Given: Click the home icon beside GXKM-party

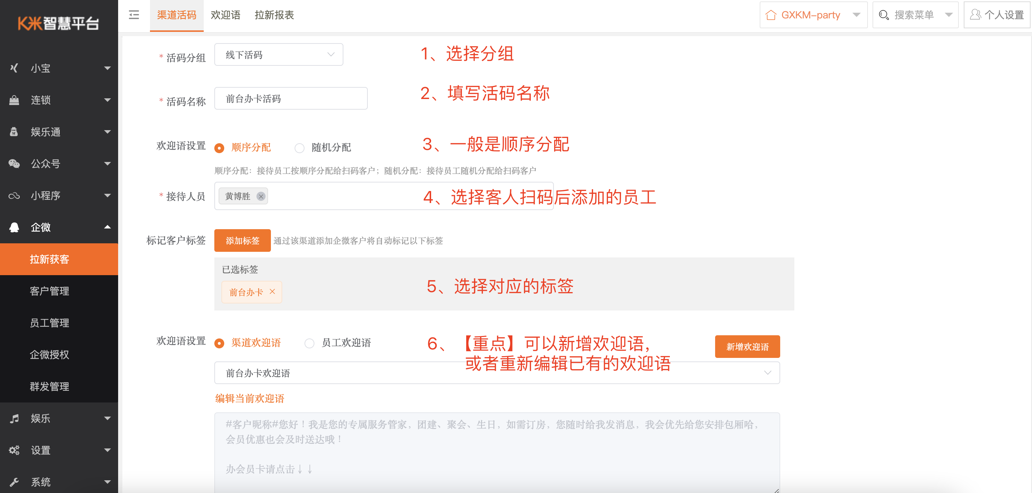Looking at the screenshot, I should coord(771,15).
